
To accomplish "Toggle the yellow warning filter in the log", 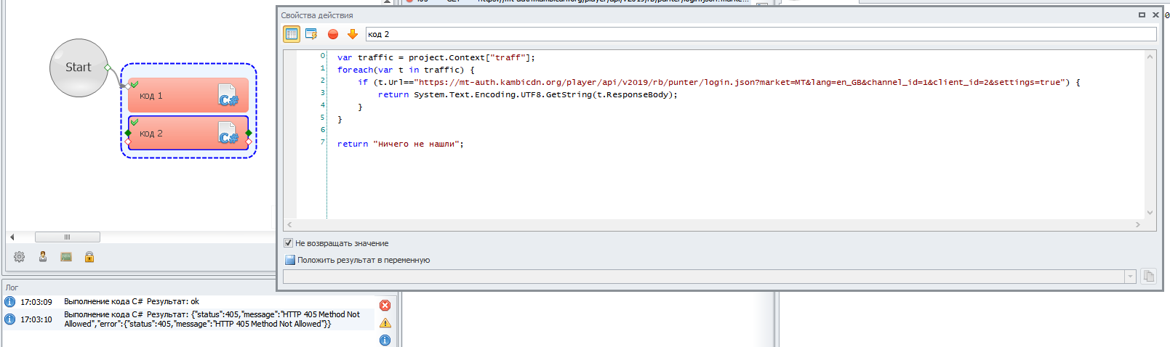I will pos(385,323).
